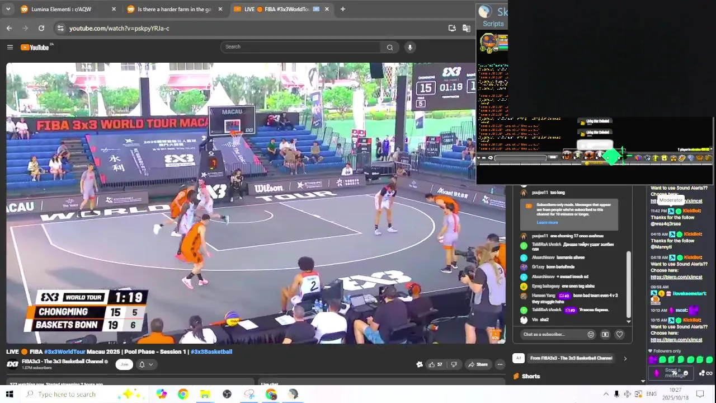Open a new browser tab with plus button
This screenshot has height=403, width=716.
343,9
